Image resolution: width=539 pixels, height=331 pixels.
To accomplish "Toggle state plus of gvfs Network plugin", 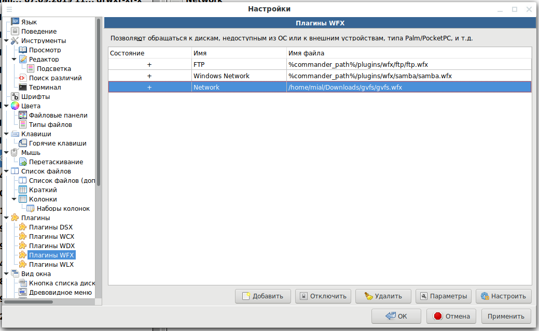I will pyautogui.click(x=149, y=87).
